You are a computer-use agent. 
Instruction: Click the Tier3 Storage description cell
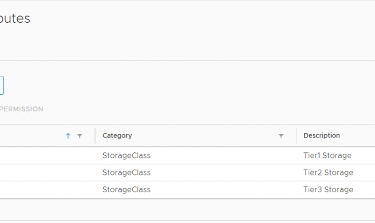pos(328,190)
